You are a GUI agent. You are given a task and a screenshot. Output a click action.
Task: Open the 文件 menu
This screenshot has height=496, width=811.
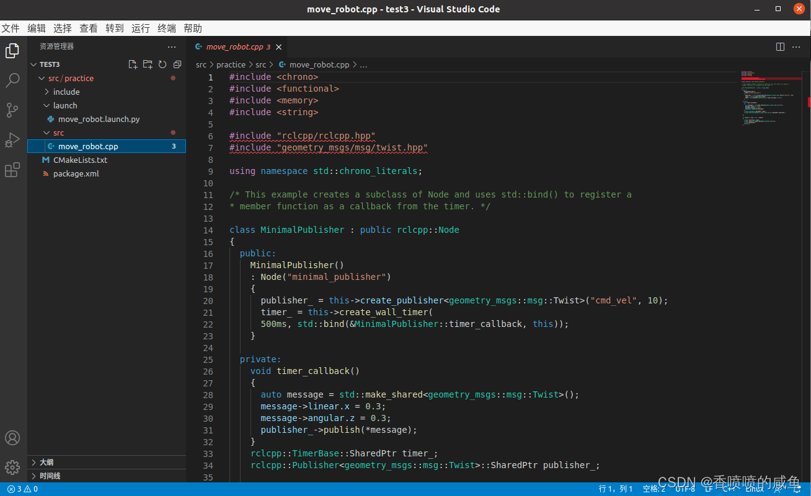(10, 28)
